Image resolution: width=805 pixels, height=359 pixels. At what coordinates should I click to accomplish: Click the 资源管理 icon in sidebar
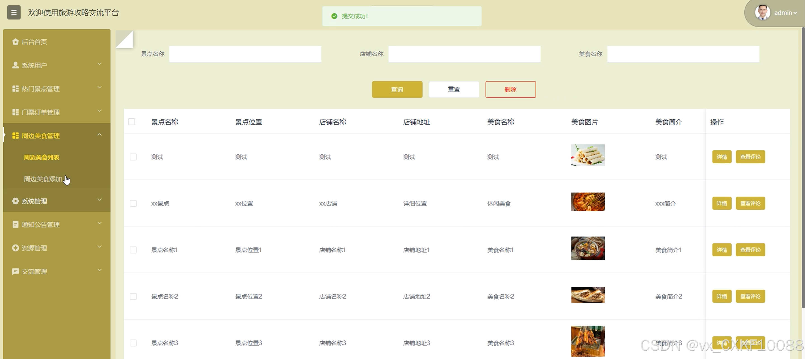click(x=15, y=248)
